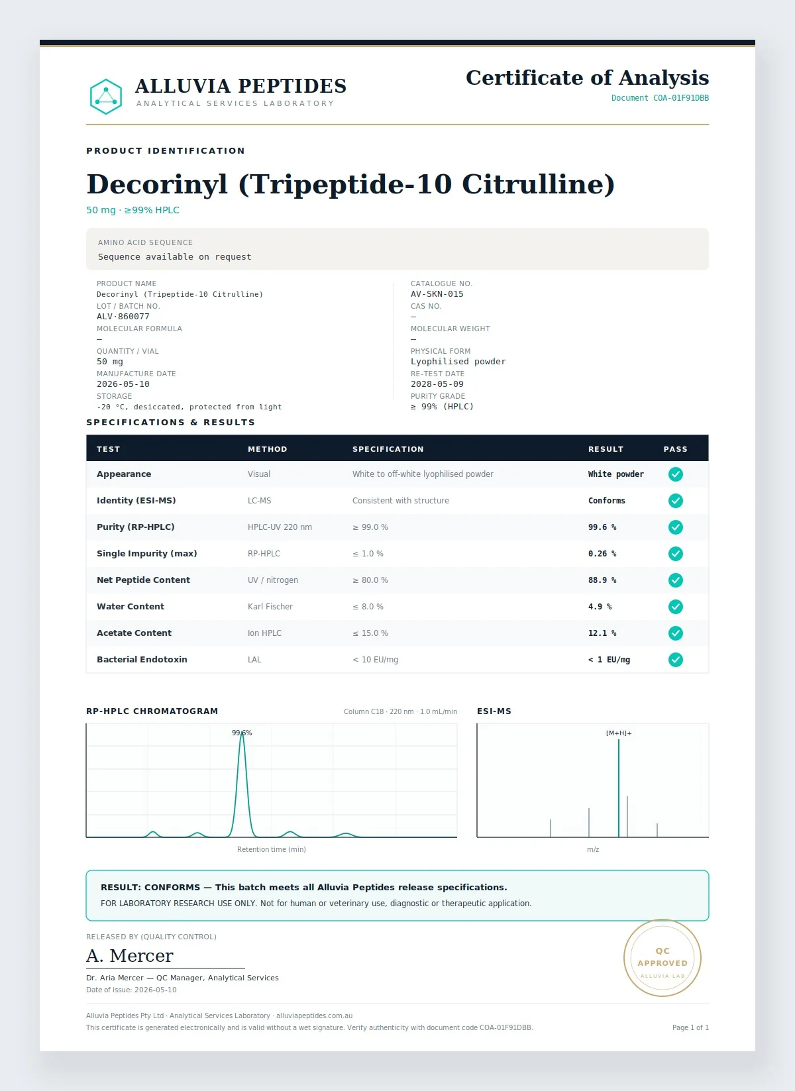Click the Certificate of Analysis title
Viewport: 795px width, 1091px height.
[x=587, y=78]
